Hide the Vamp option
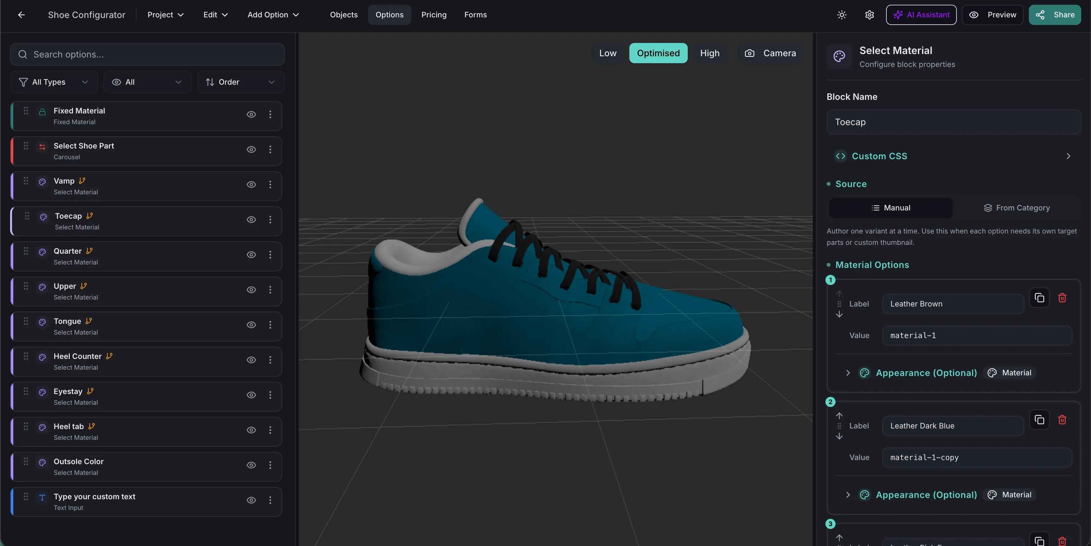Screen dimensions: 1091x546 click(251, 185)
